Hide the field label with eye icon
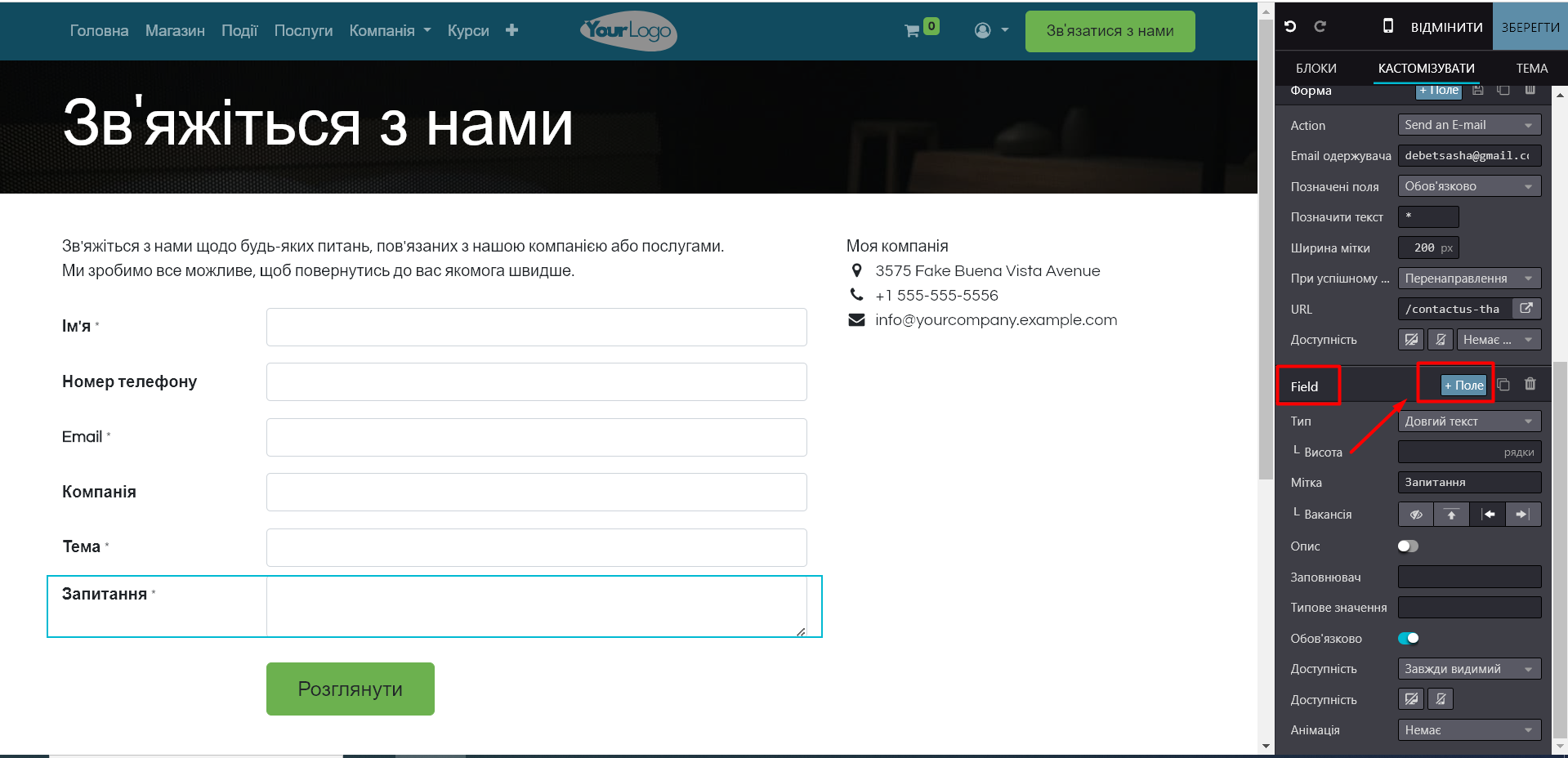 pyautogui.click(x=1416, y=515)
